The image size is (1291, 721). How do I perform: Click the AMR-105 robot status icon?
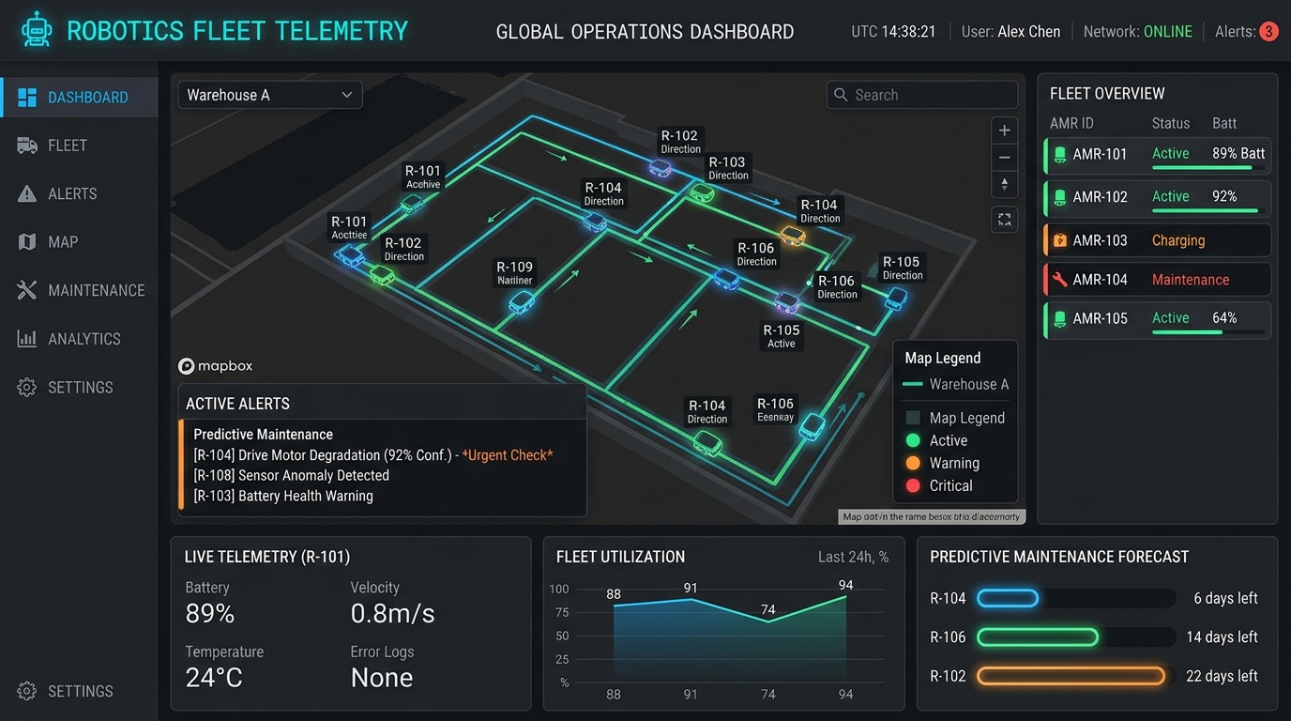1060,319
